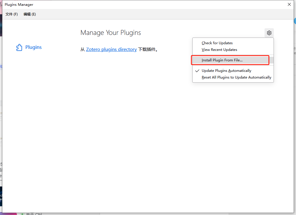The width and height of the screenshot is (296, 215).
Task: Click the Manage Your Plugins heading
Action: tap(111, 33)
